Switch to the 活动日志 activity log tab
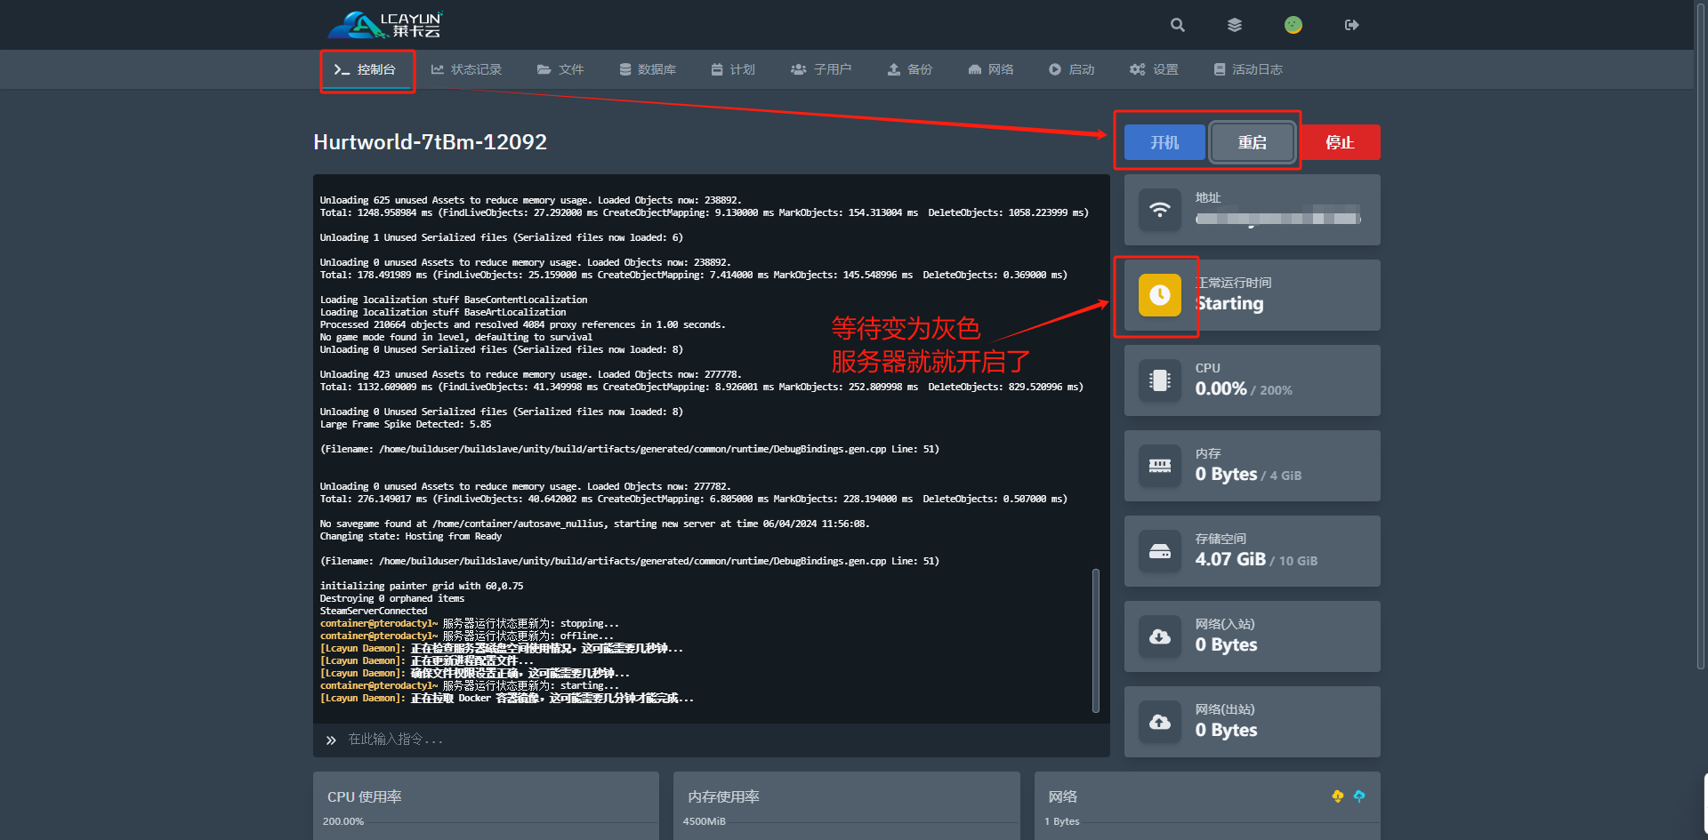Screen dimensions: 1708x840 (1248, 69)
